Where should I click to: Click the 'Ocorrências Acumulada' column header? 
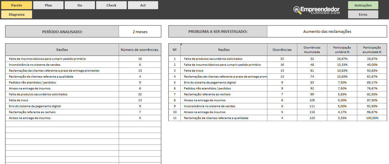(312, 50)
